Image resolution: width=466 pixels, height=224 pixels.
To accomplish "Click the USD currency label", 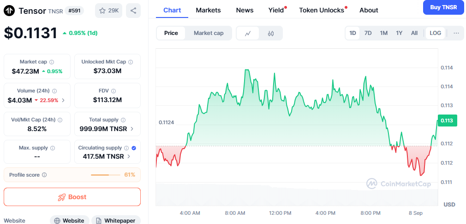I will click(x=449, y=204).
